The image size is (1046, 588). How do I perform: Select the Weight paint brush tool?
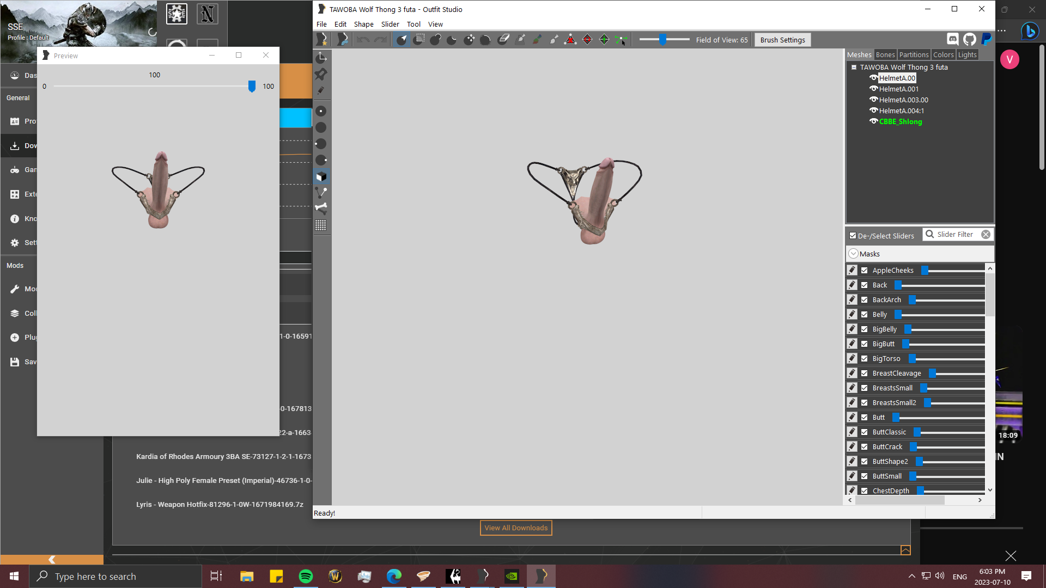(520, 40)
